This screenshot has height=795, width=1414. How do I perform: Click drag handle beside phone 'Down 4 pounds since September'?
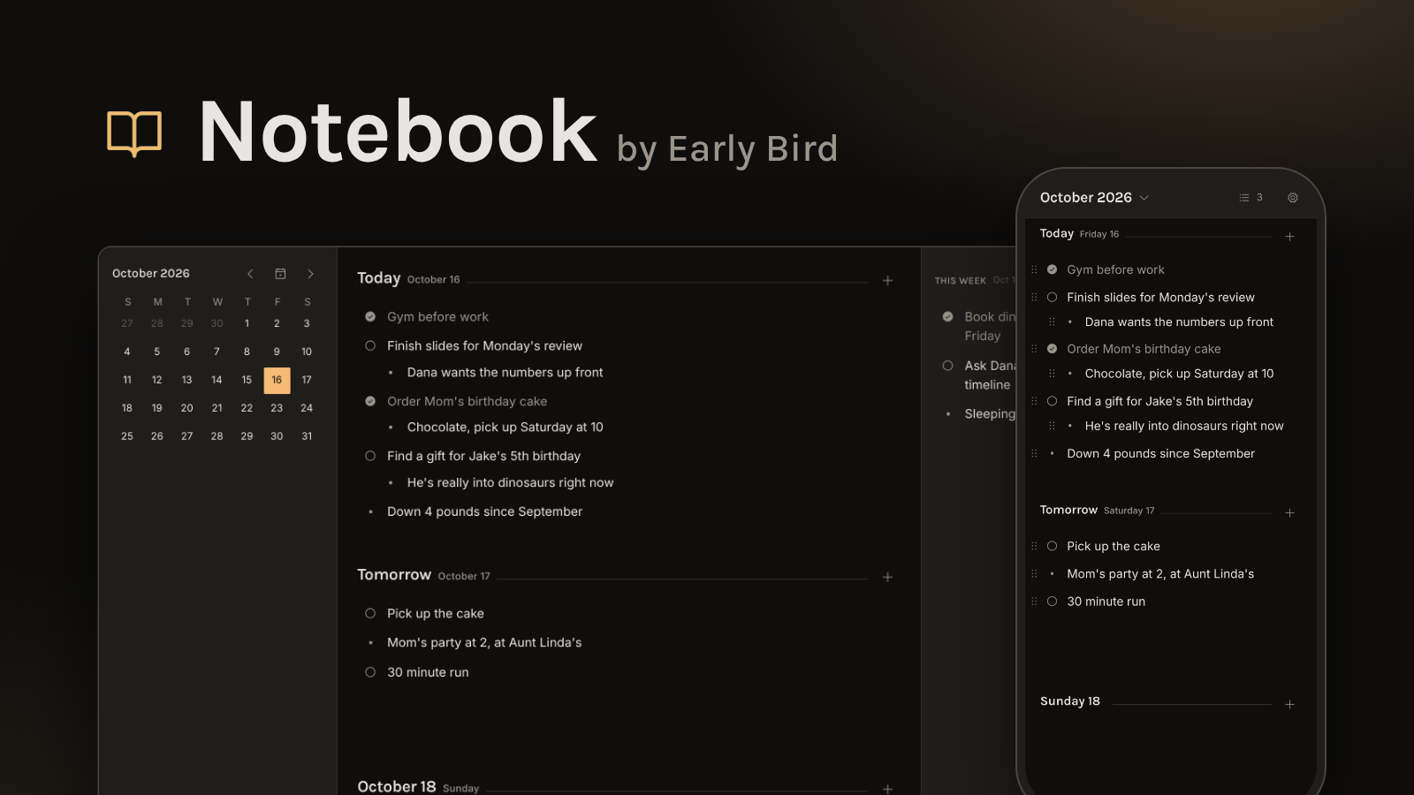[x=1034, y=454]
